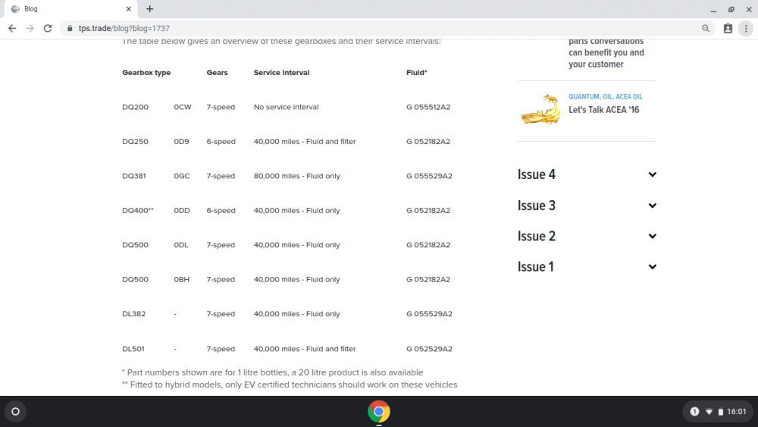Click DL501's 40,000 miles Fluid and filter
Image resolution: width=758 pixels, height=427 pixels.
[x=305, y=349]
